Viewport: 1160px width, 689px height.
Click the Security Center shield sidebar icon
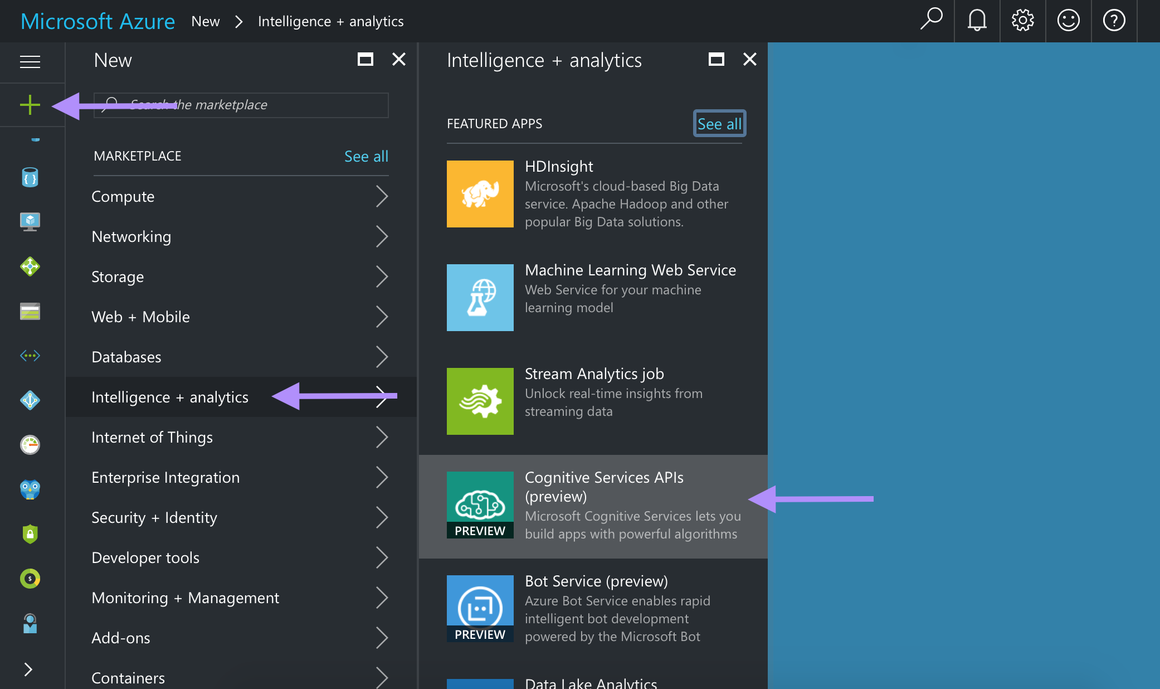point(30,534)
